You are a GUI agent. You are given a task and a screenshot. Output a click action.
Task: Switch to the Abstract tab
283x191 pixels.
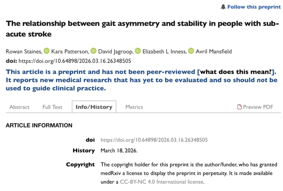19,107
